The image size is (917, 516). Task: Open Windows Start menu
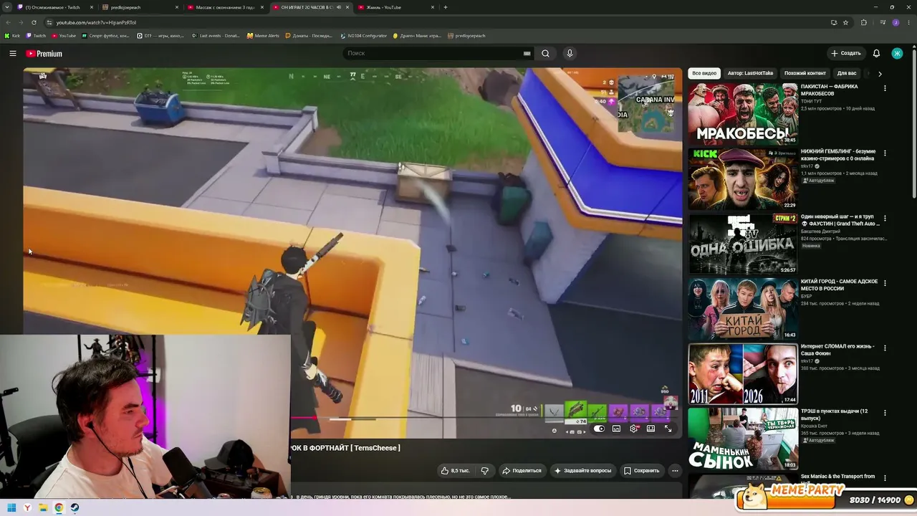coord(11,508)
